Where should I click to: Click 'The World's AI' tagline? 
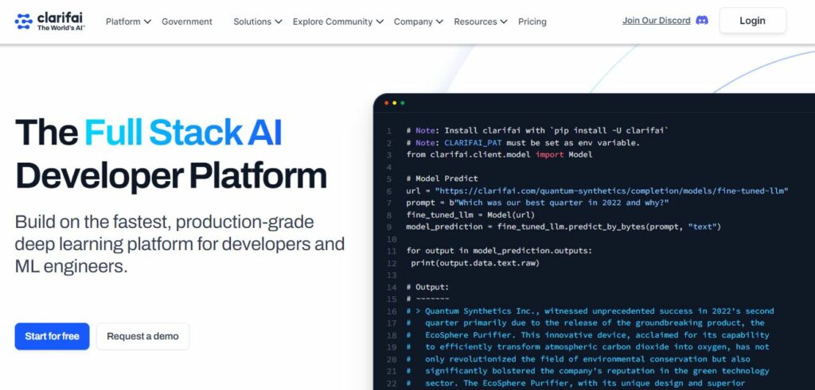pos(60,28)
